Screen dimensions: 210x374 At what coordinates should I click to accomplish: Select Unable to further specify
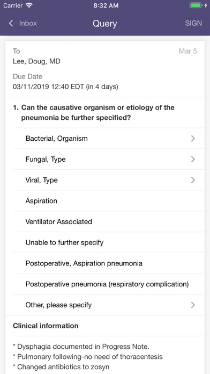coord(109,242)
